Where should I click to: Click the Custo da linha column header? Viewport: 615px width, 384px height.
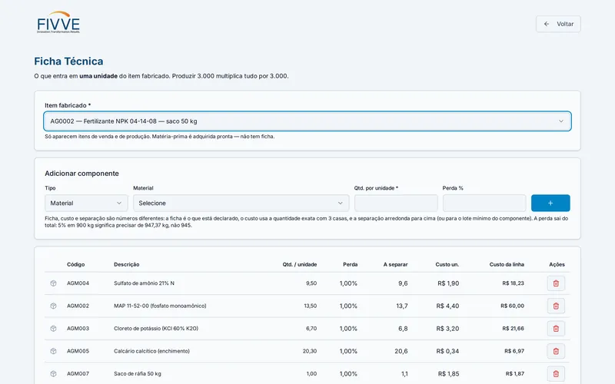(507, 264)
